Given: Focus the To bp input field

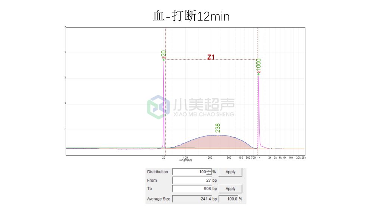Looking at the screenshot, I should [192, 188].
